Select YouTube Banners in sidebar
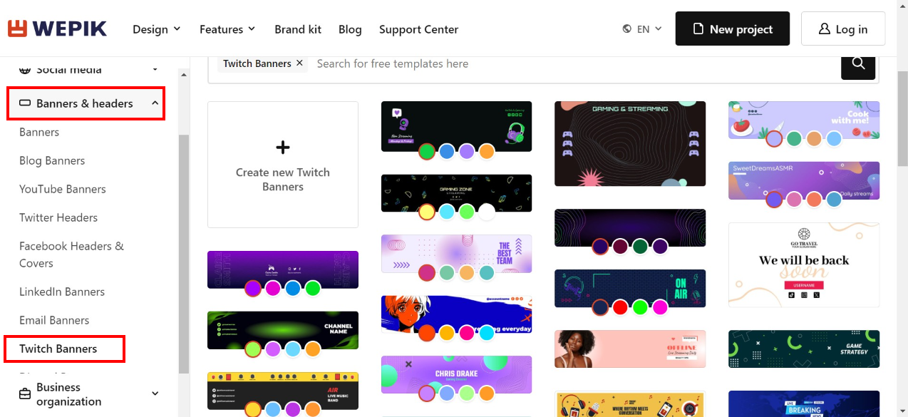The width and height of the screenshot is (908, 417). [x=63, y=189]
